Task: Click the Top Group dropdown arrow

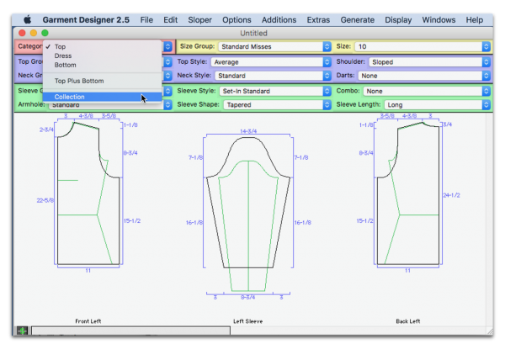Action: click(x=167, y=62)
